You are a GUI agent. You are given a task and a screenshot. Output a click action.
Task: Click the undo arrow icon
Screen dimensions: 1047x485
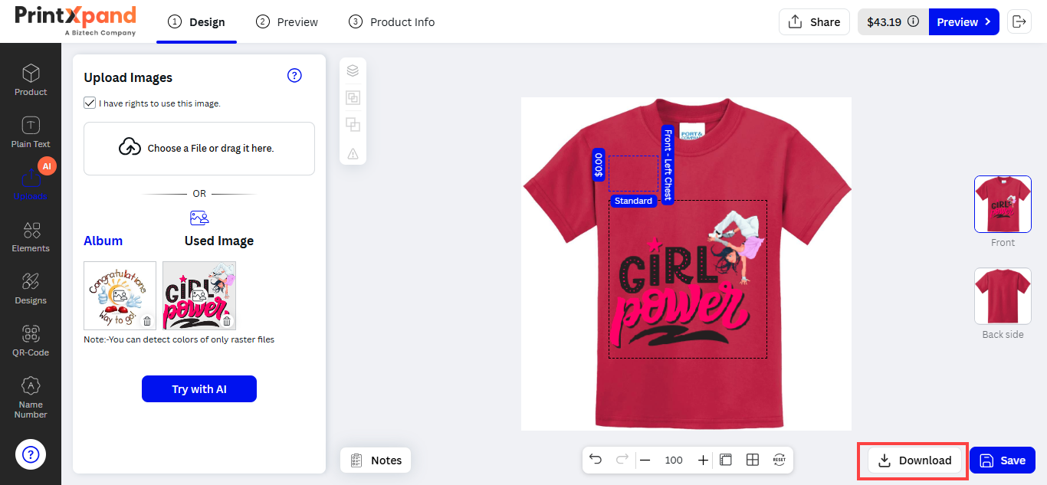click(x=596, y=460)
